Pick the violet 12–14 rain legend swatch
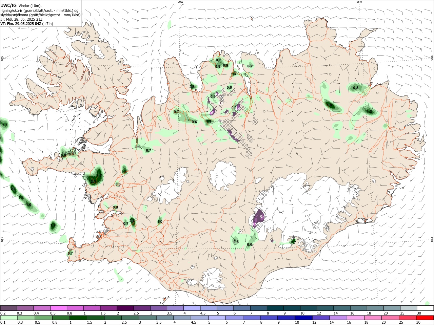Screen dimensions: 434x325 point(321,318)
